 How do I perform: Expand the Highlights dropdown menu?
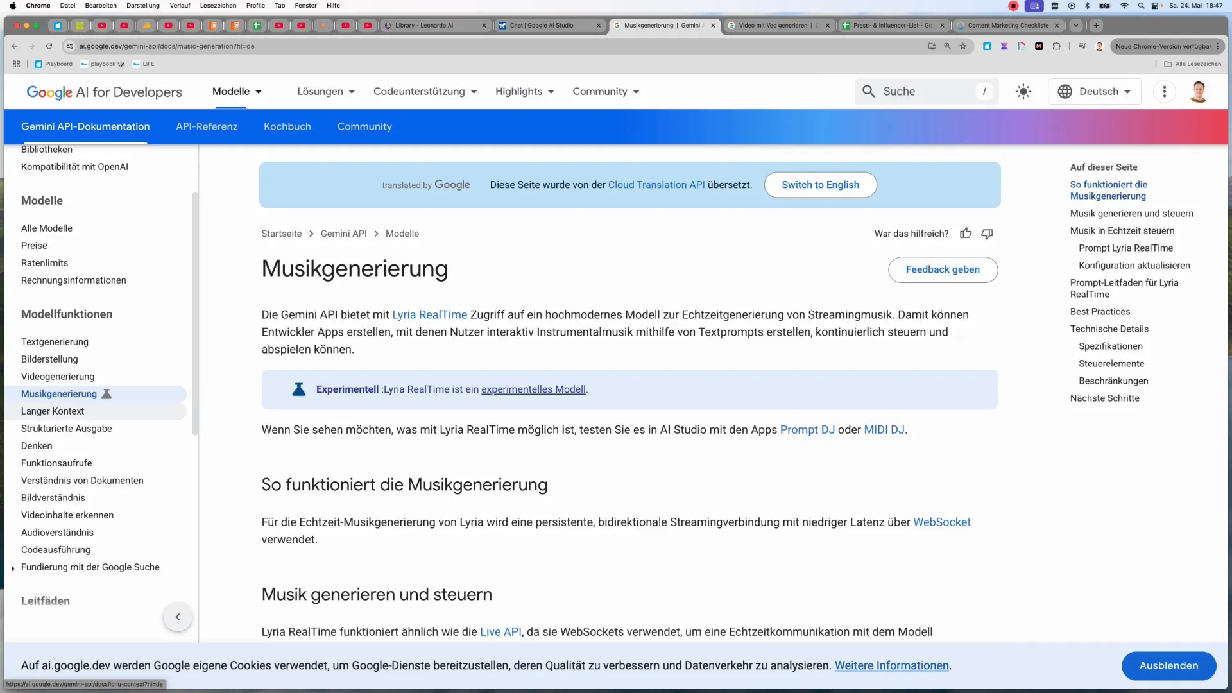click(551, 92)
